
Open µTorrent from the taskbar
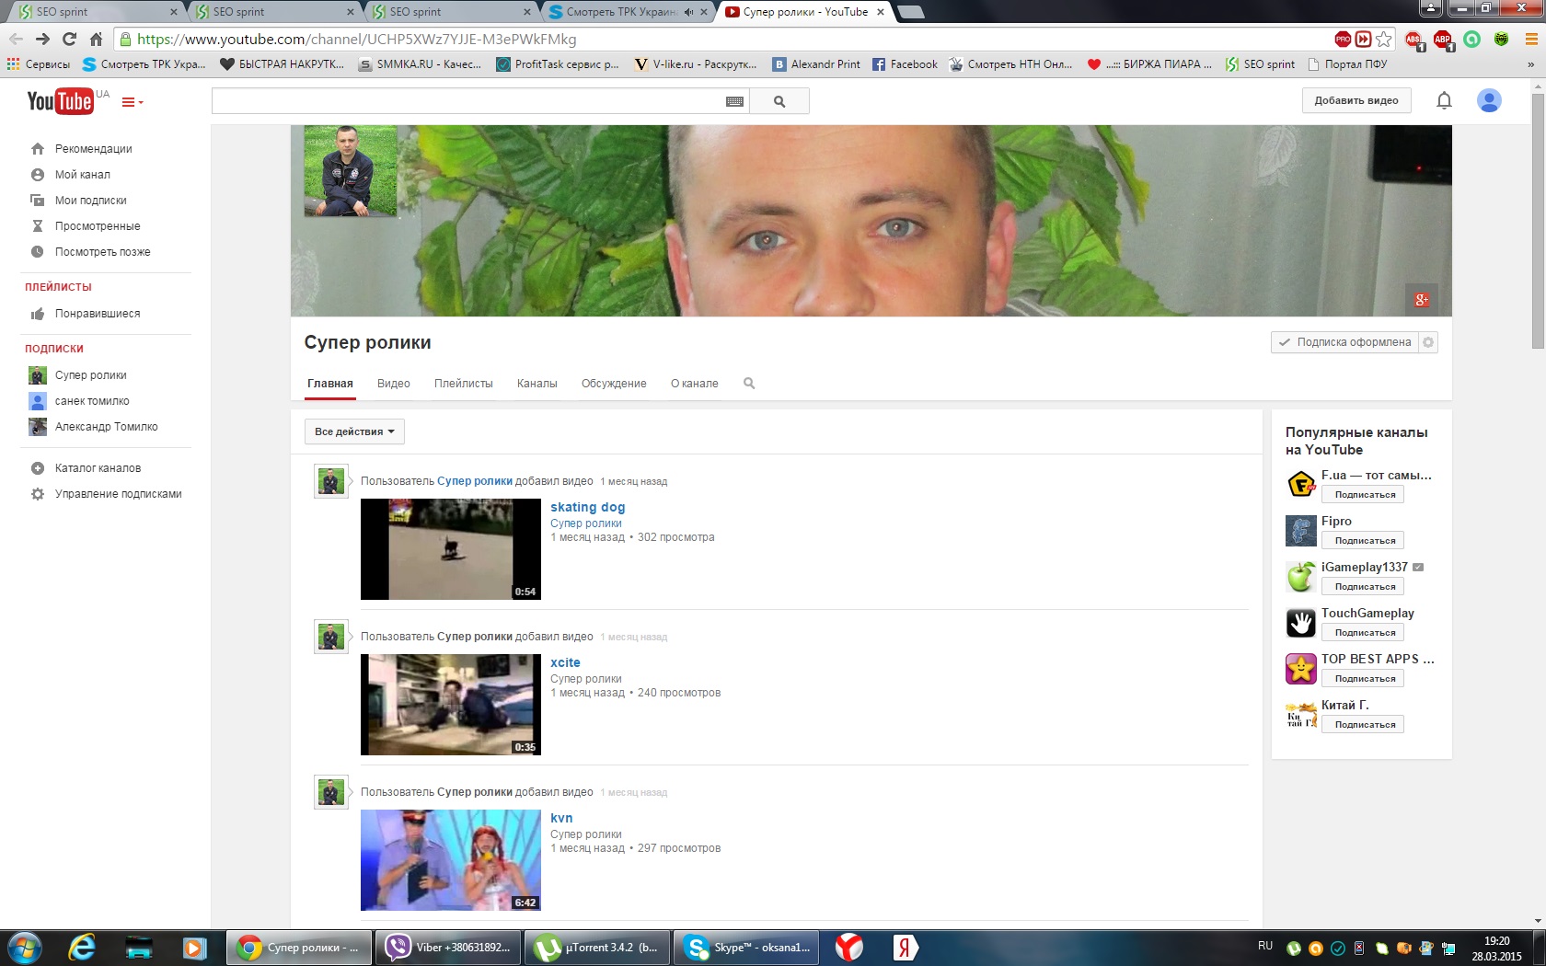point(598,948)
